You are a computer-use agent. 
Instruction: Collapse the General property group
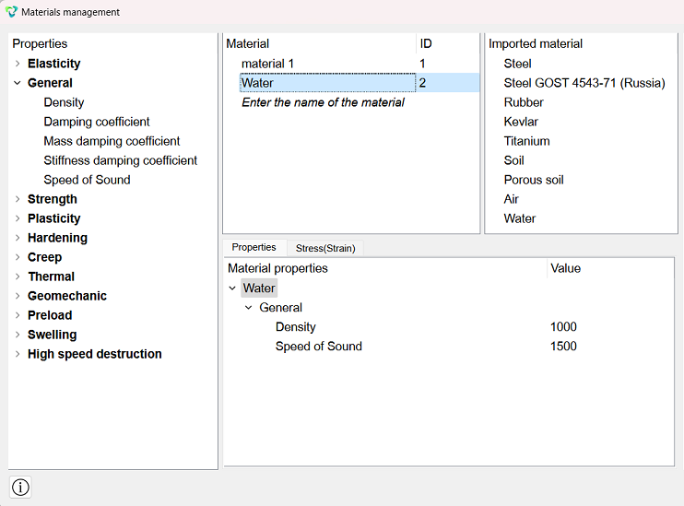tap(18, 83)
